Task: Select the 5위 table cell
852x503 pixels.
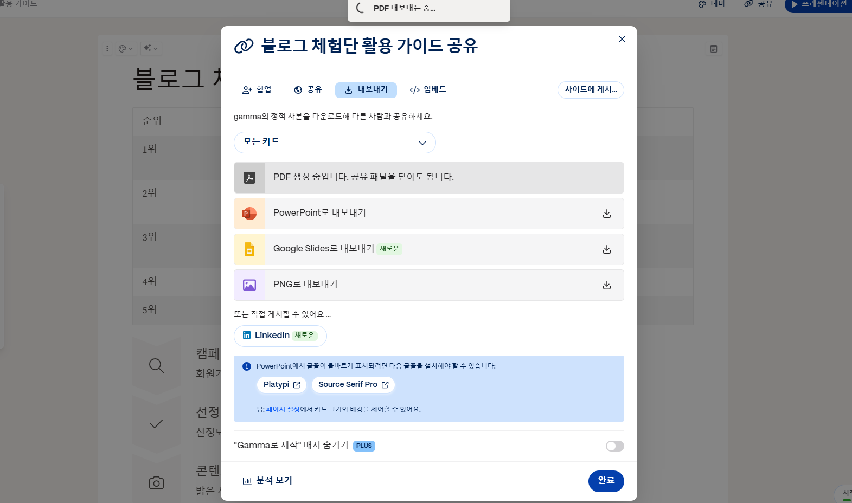Action: tap(149, 309)
